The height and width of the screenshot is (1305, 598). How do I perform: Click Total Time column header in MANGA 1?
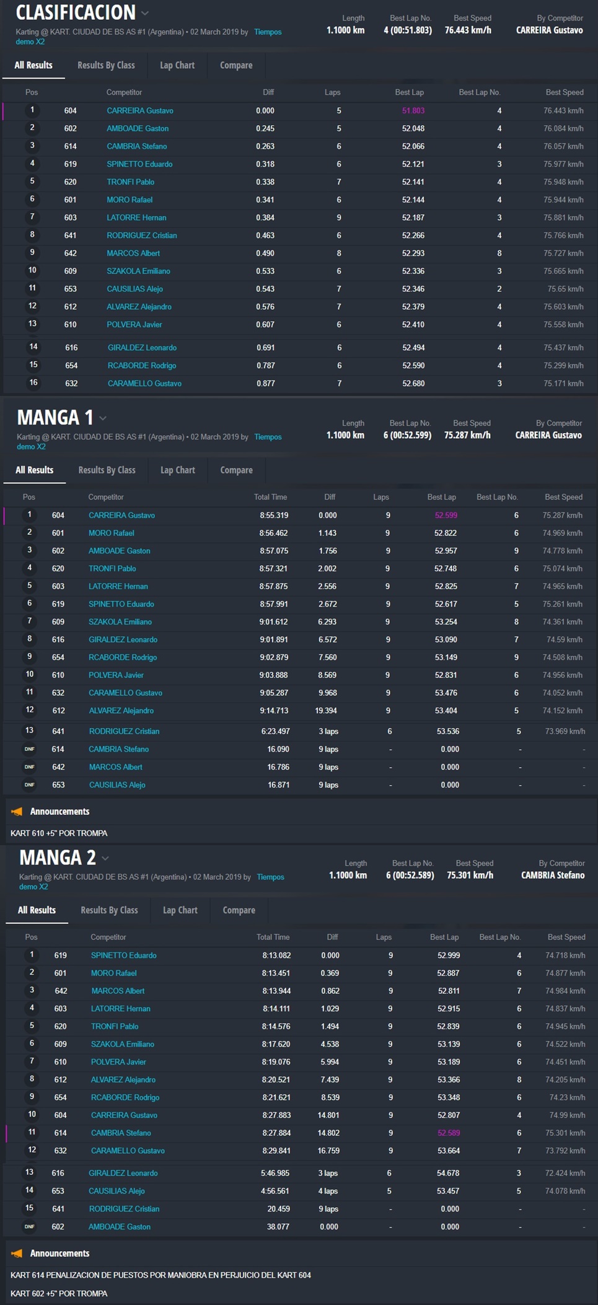[x=270, y=497]
